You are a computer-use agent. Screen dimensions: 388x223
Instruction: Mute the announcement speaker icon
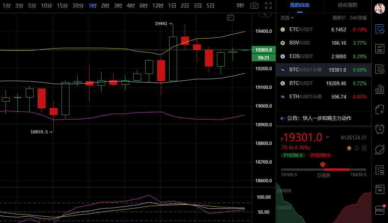click(283, 118)
